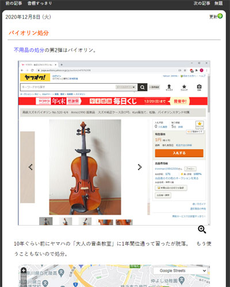Click the star watch icon in auction header

pos(184,87)
